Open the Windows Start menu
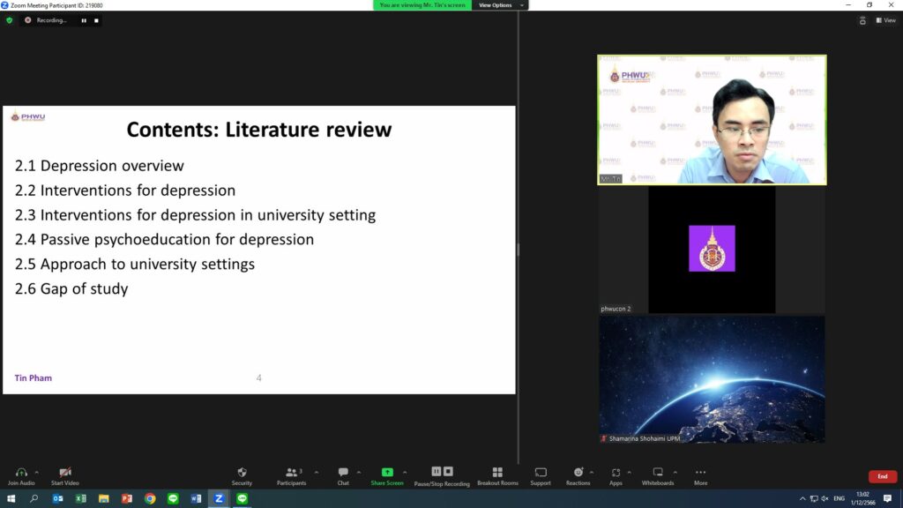The width and height of the screenshot is (903, 508). (x=11, y=498)
